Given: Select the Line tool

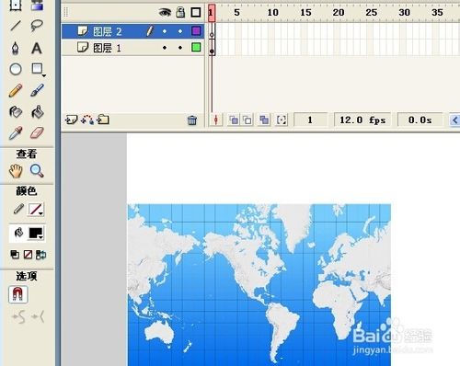Looking at the screenshot, I should coord(16,26).
